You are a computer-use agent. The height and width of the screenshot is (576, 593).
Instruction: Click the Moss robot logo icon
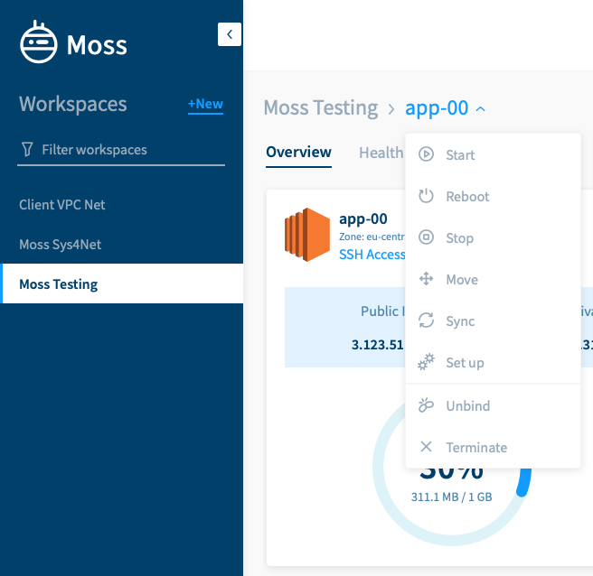click(39, 42)
